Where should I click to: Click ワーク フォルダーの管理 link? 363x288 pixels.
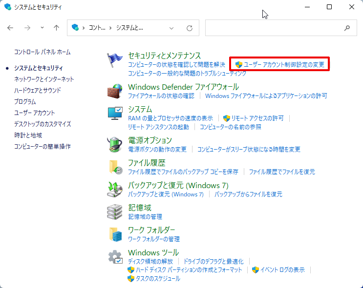pyautogui.click(x=154, y=239)
